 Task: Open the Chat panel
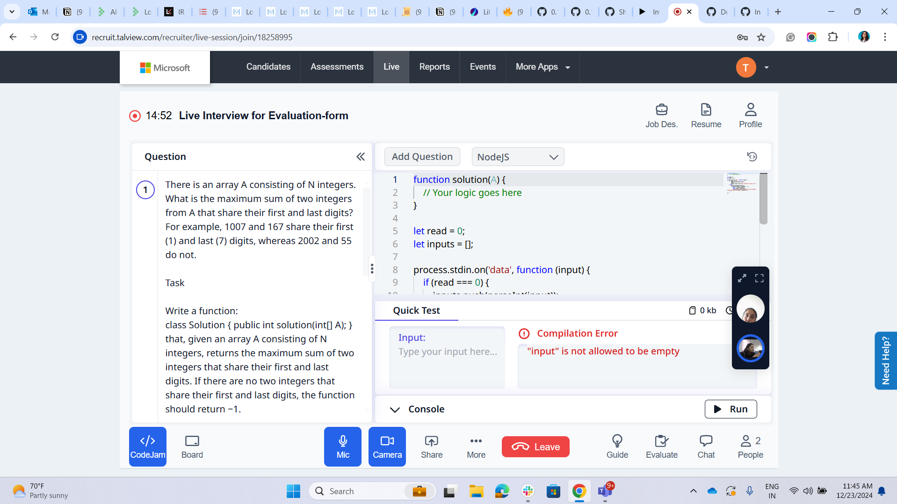[706, 446]
